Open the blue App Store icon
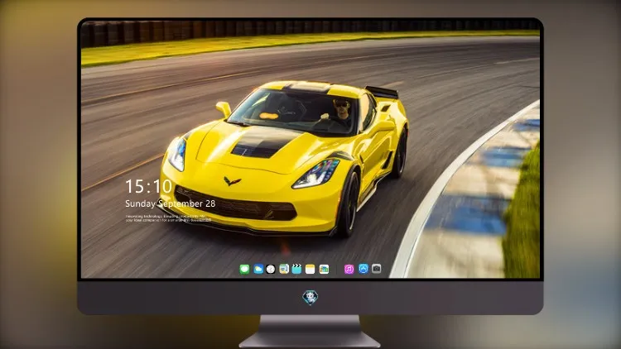 point(363,269)
